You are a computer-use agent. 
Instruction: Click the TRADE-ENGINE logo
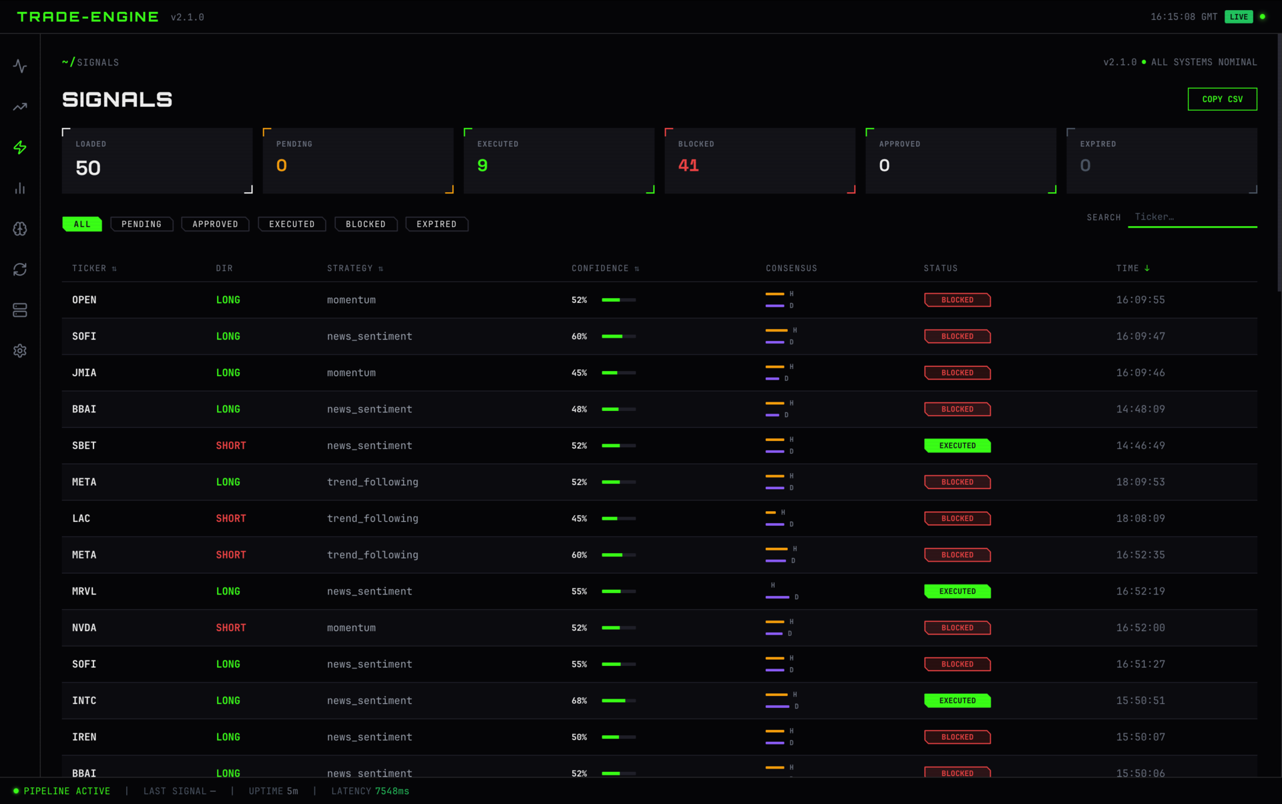[87, 17]
